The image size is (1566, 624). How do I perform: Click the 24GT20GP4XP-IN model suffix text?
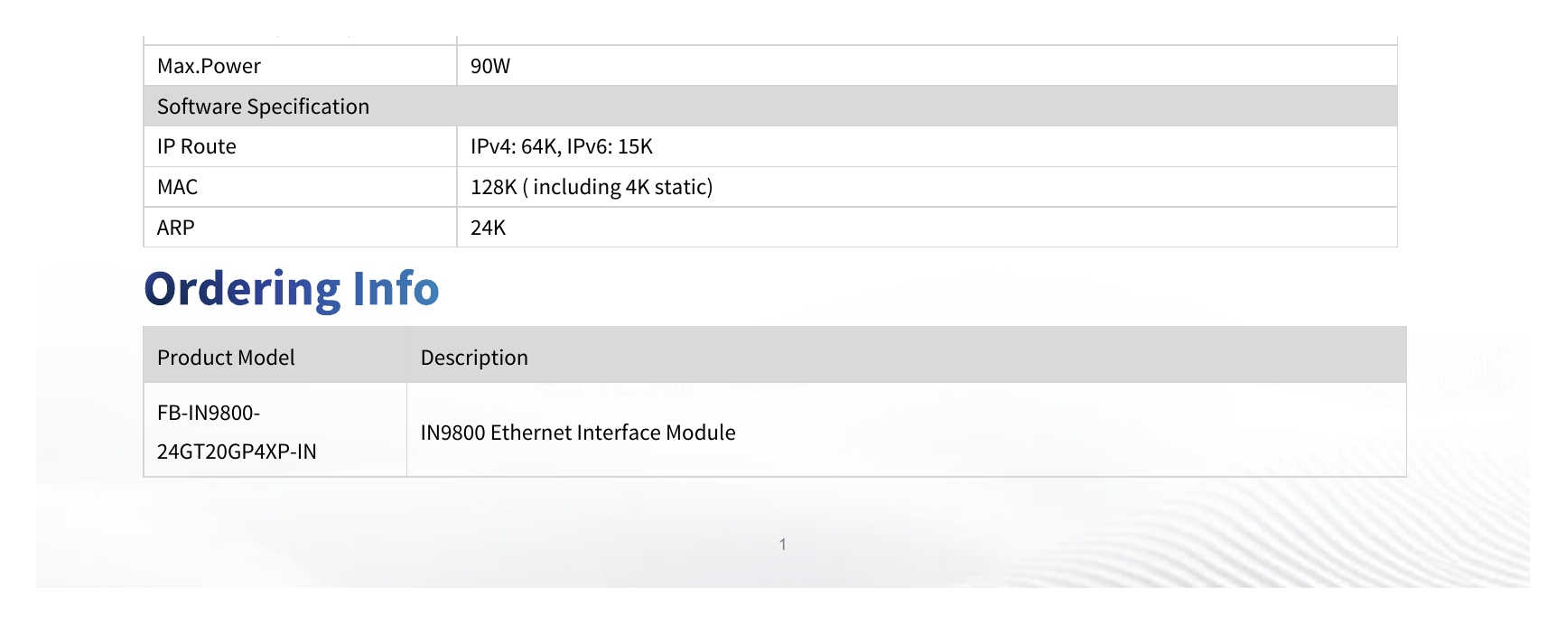(237, 452)
